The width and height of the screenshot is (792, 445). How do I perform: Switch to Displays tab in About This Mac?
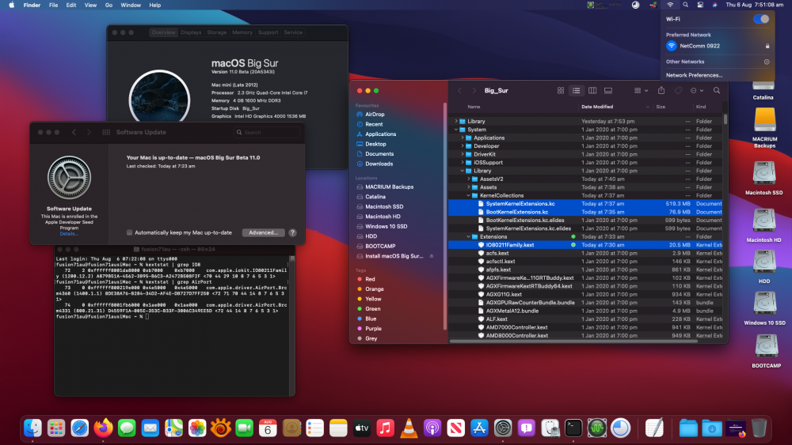tap(191, 32)
